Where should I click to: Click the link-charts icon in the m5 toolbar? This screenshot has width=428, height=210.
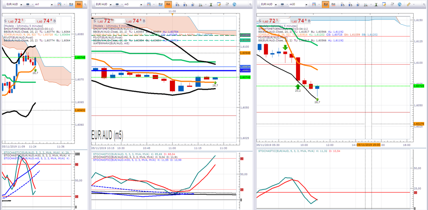coord(117,4)
